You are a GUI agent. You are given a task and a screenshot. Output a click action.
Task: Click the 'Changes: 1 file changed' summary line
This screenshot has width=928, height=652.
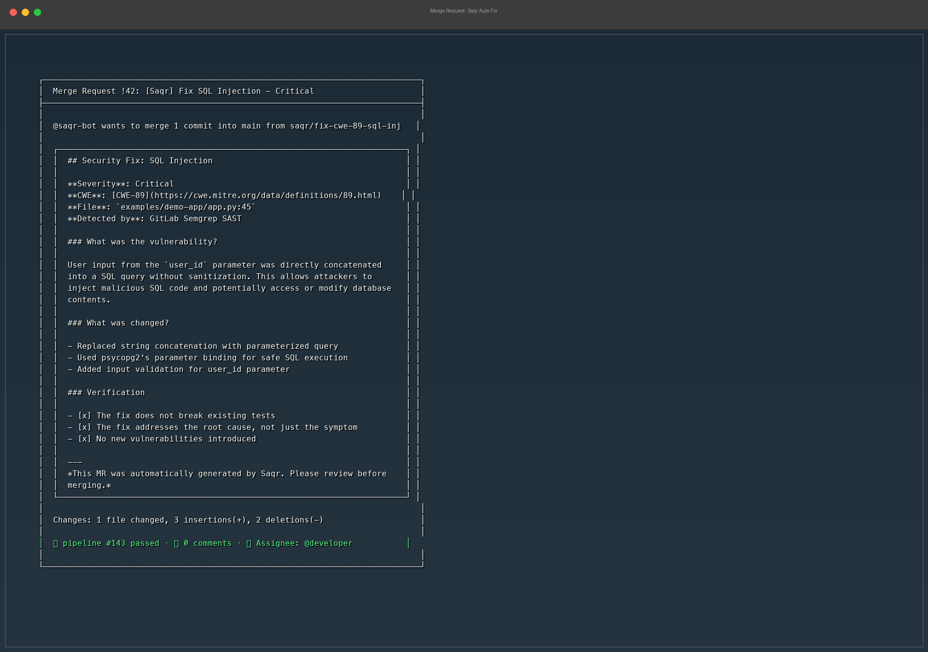188,520
